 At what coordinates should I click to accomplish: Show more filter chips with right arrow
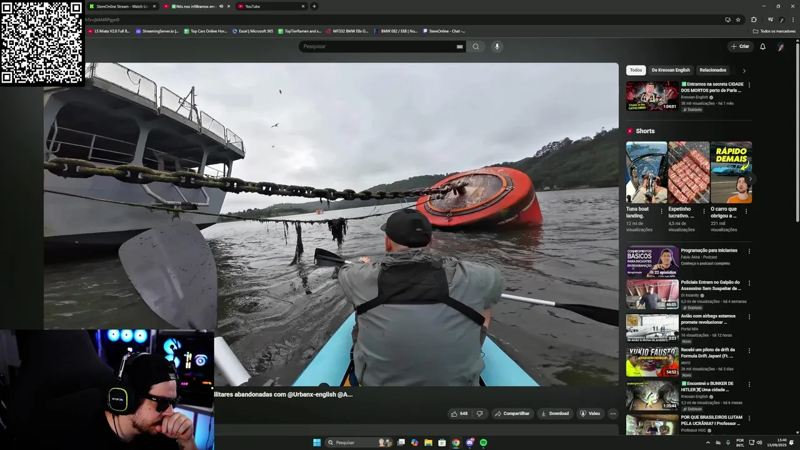click(x=744, y=71)
